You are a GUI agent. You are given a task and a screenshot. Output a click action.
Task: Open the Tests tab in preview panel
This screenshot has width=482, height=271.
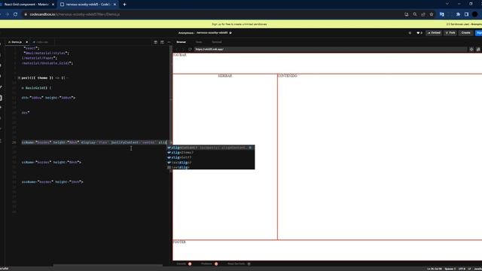point(199,42)
